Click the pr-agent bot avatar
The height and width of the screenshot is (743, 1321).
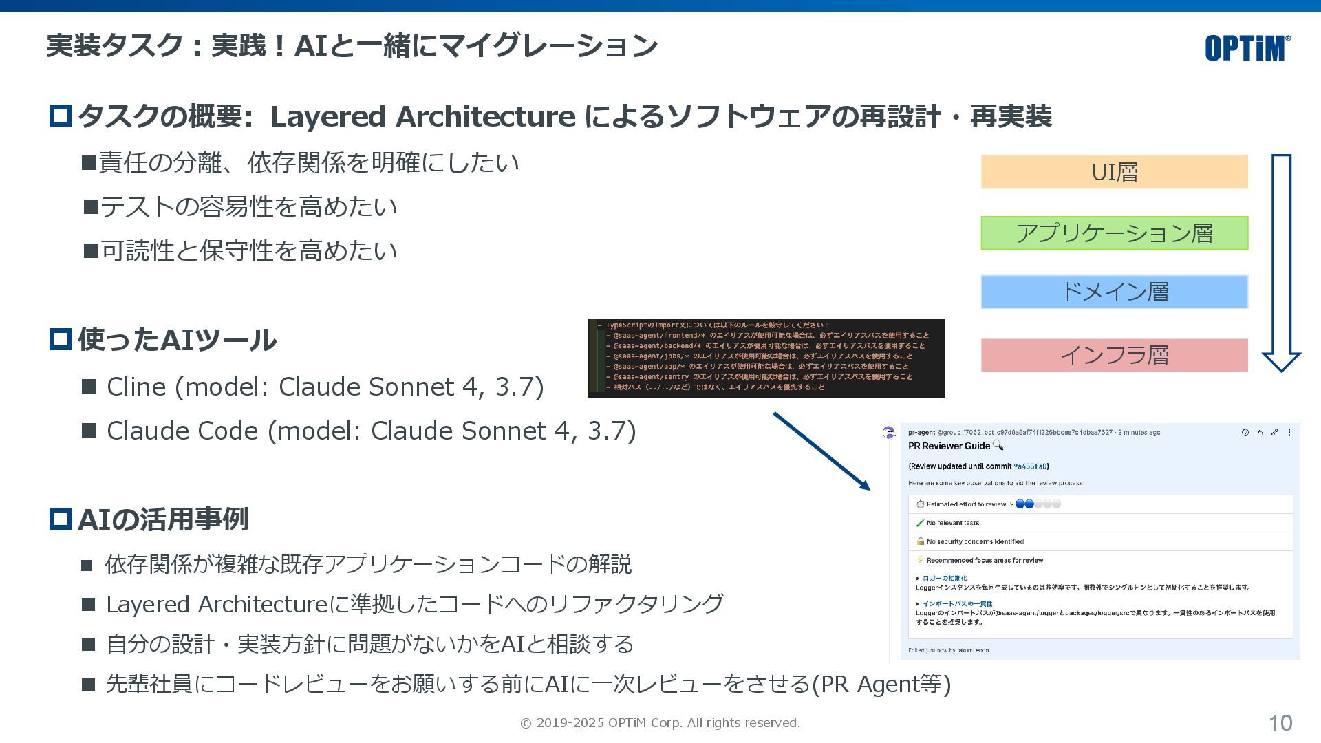pyautogui.click(x=889, y=432)
